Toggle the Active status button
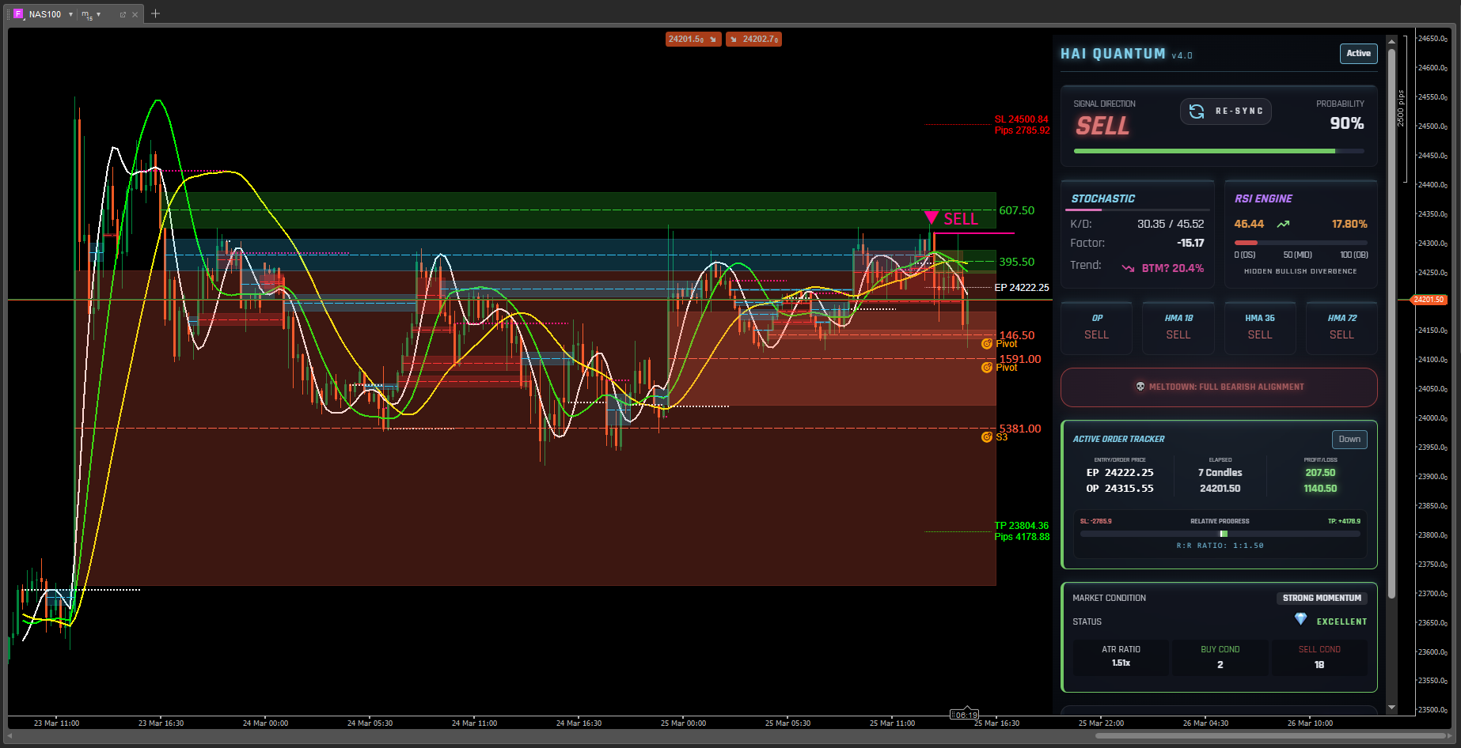The height and width of the screenshot is (748, 1461). pyautogui.click(x=1357, y=54)
